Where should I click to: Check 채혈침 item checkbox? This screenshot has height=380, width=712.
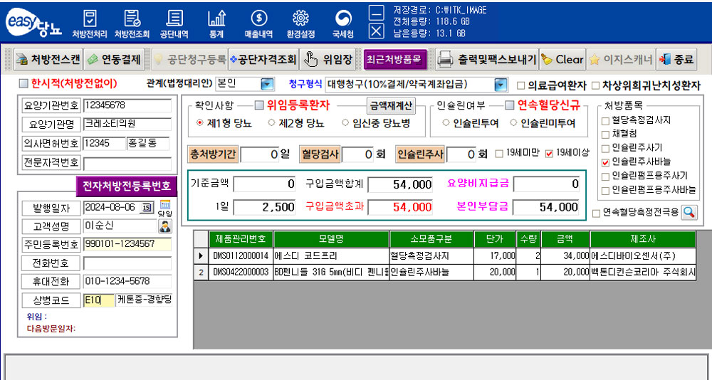click(604, 134)
